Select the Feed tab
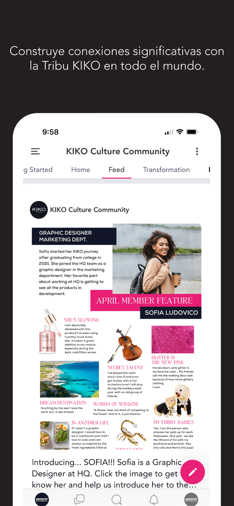 pos(116,170)
